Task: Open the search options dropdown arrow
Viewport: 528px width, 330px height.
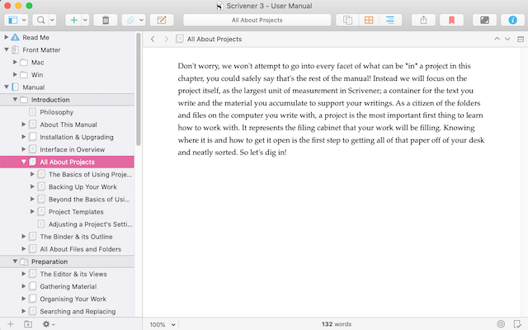Action: point(52,20)
